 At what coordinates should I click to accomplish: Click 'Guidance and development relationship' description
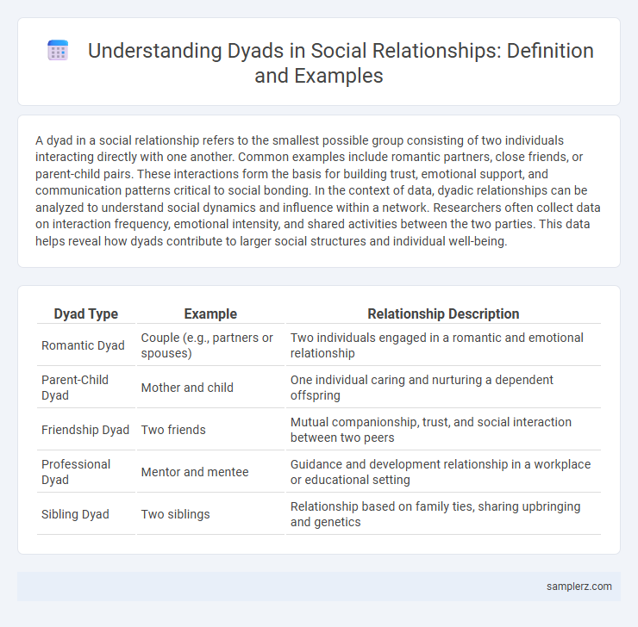443,472
